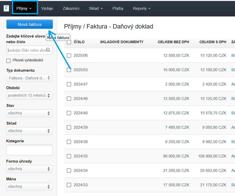Open the Měna currency dropdown
The width and height of the screenshot is (235, 196).
coord(29,187)
